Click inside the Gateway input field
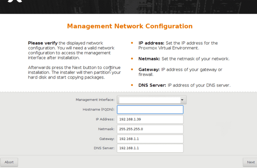The image size is (257, 168). tap(150, 139)
